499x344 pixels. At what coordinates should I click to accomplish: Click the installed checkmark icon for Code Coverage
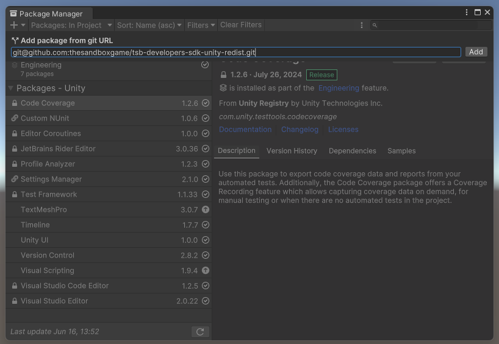206,103
